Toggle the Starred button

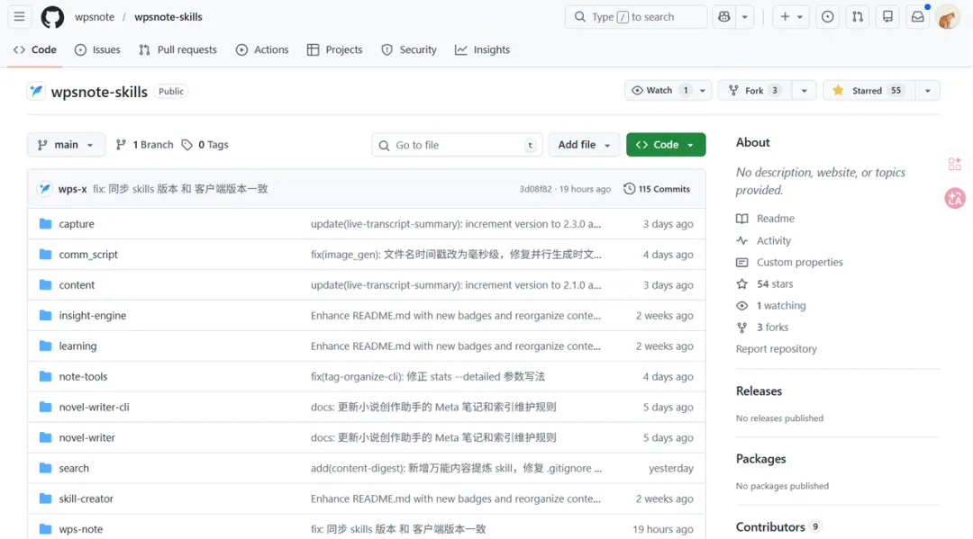point(868,91)
